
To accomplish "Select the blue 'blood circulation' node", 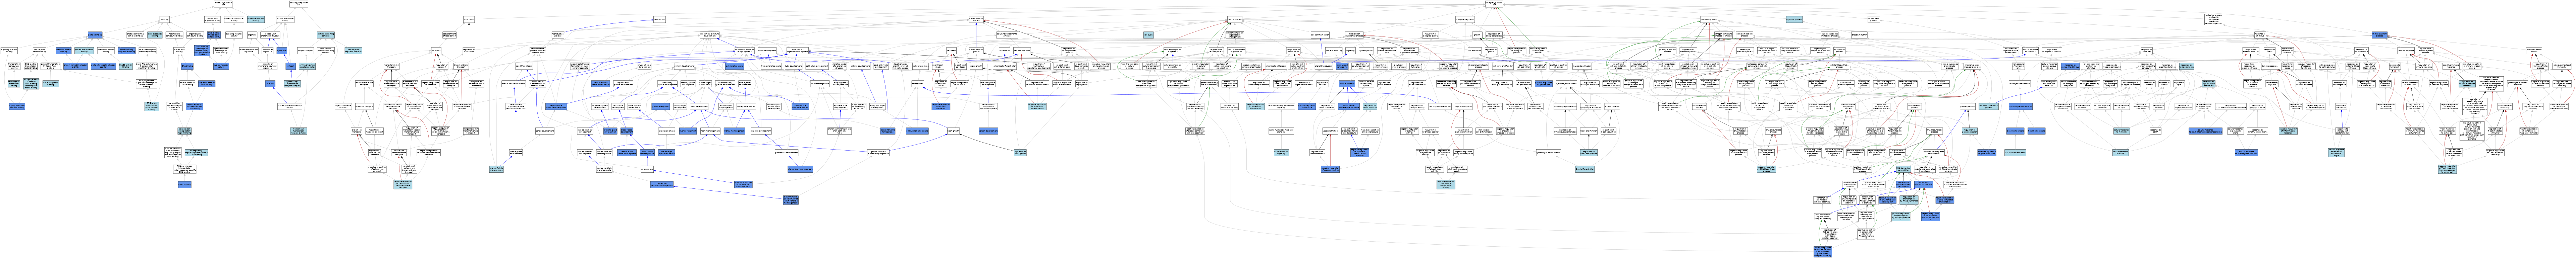I will click(1347, 84).
